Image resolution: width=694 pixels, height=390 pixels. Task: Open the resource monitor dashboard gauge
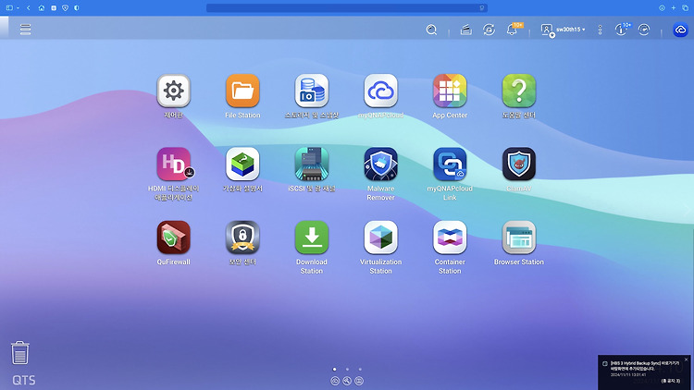pos(644,30)
